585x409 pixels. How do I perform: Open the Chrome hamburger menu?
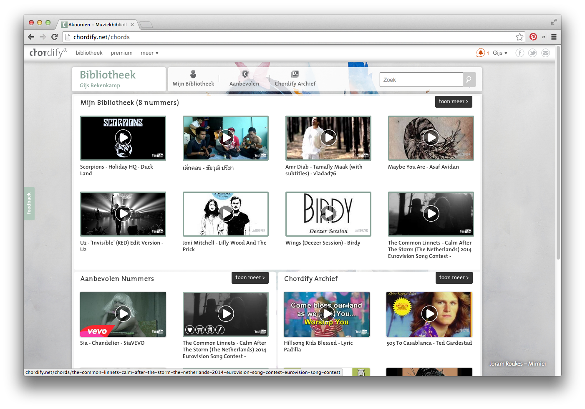point(554,37)
